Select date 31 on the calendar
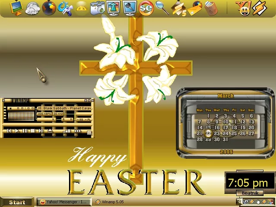Image resolution: width=276 pixels, height=207 pixels. [225, 139]
